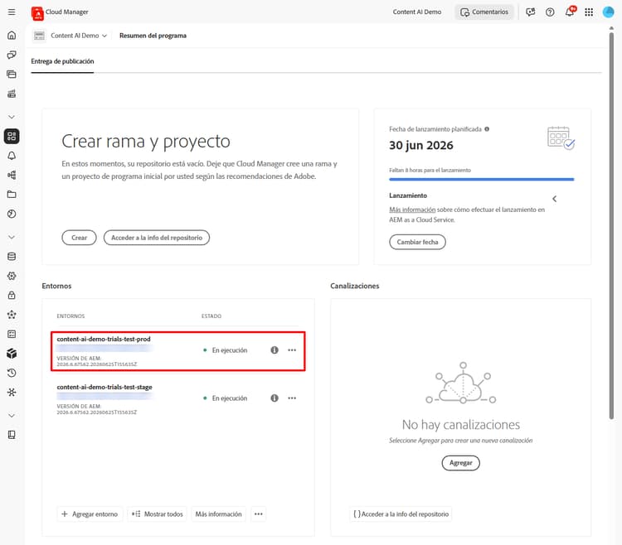Screen dimensions: 622x545
Task: Open the padlock sidebar icon
Action: coord(12,295)
